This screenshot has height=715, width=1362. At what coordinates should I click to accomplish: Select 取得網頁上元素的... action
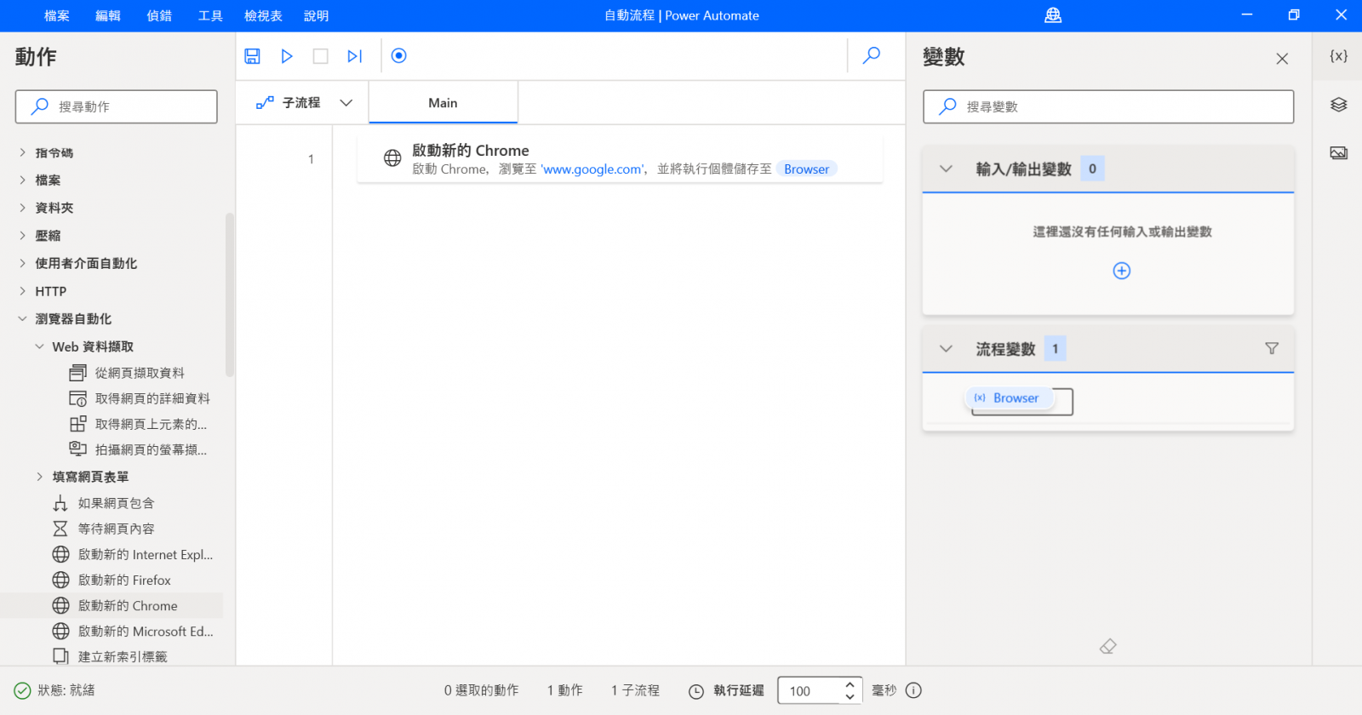(139, 424)
